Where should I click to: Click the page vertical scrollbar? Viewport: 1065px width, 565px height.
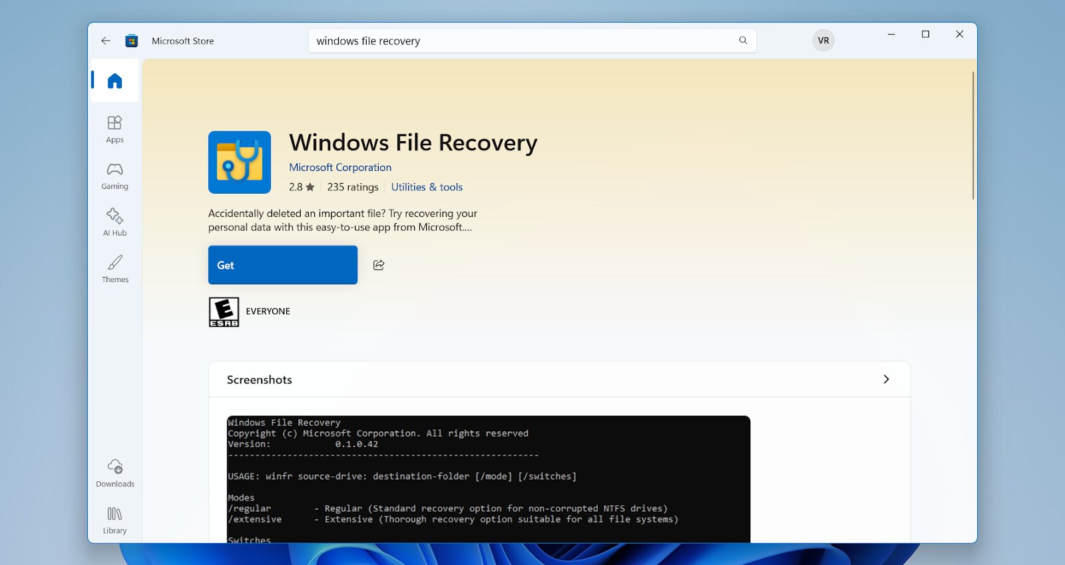973,135
